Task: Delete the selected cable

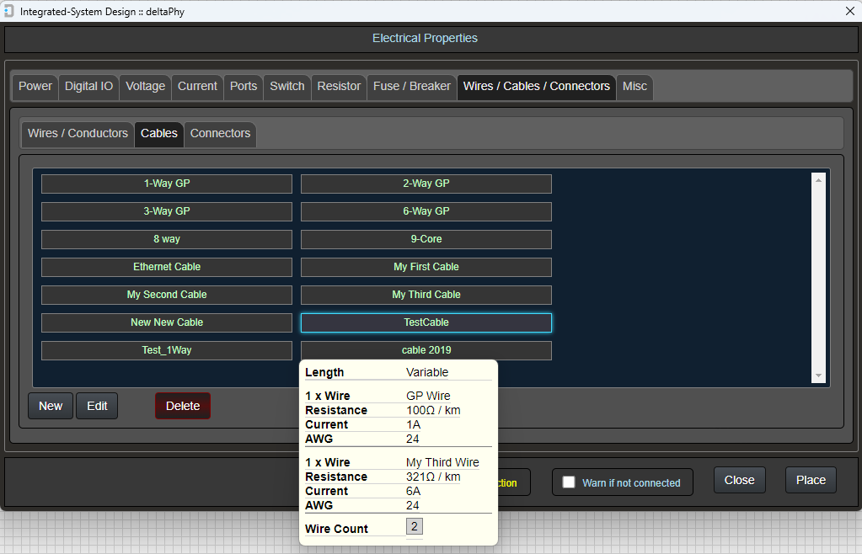Action: [182, 406]
